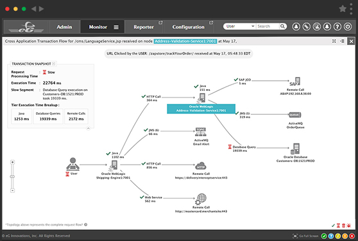Click the red bug legend icon

click(348, 226)
